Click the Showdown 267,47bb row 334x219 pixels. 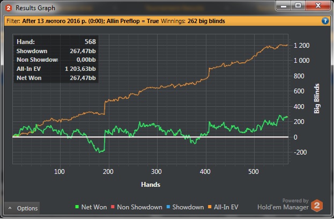click(x=56, y=51)
